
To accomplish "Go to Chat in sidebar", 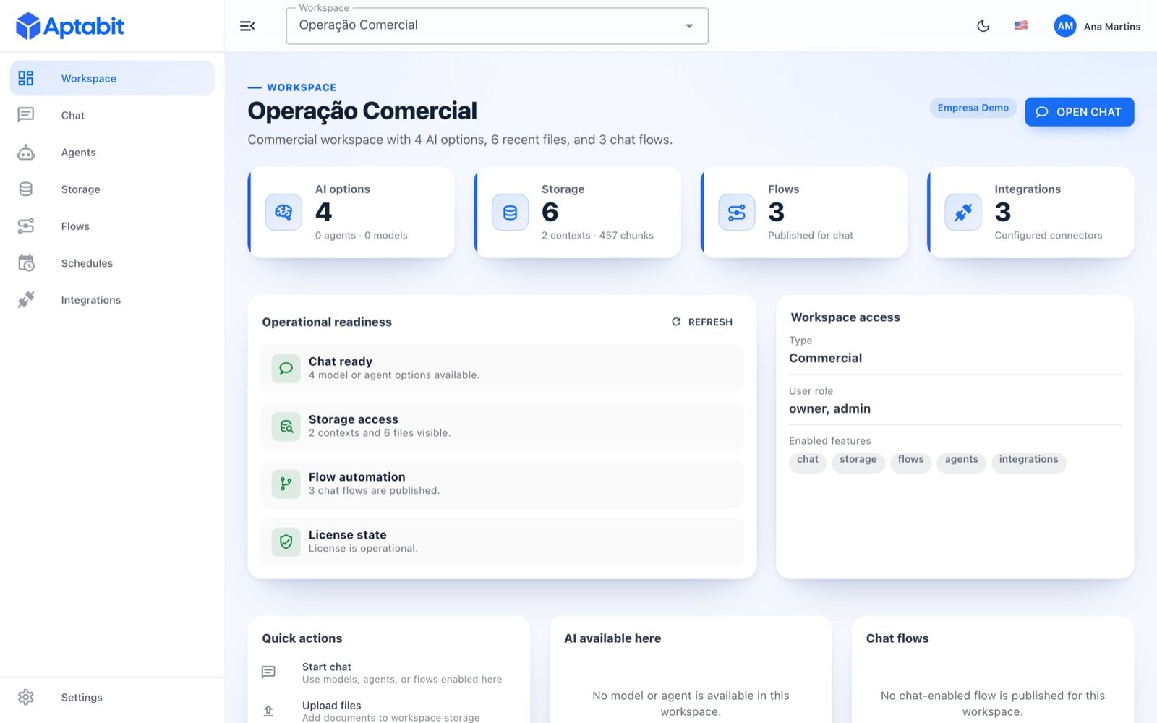I will pyautogui.click(x=112, y=115).
